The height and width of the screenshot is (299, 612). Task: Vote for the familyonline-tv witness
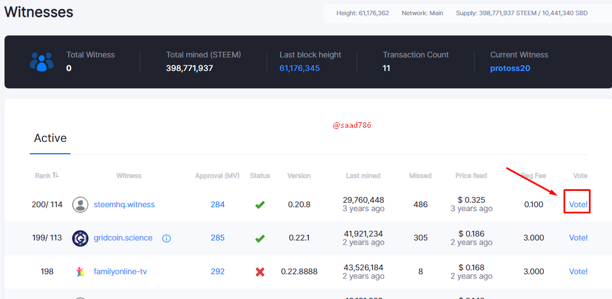[578, 271]
